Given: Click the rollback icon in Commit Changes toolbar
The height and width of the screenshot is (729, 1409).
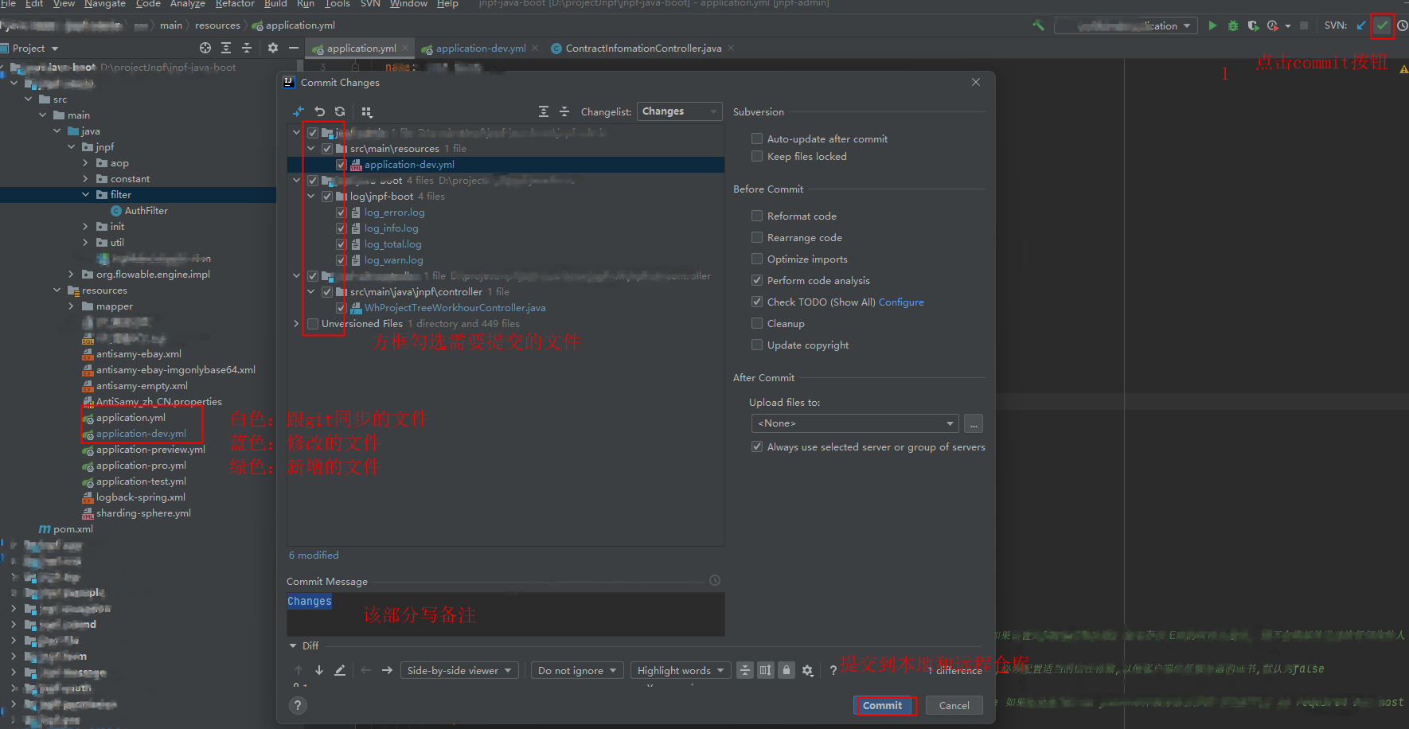Looking at the screenshot, I should (x=319, y=112).
